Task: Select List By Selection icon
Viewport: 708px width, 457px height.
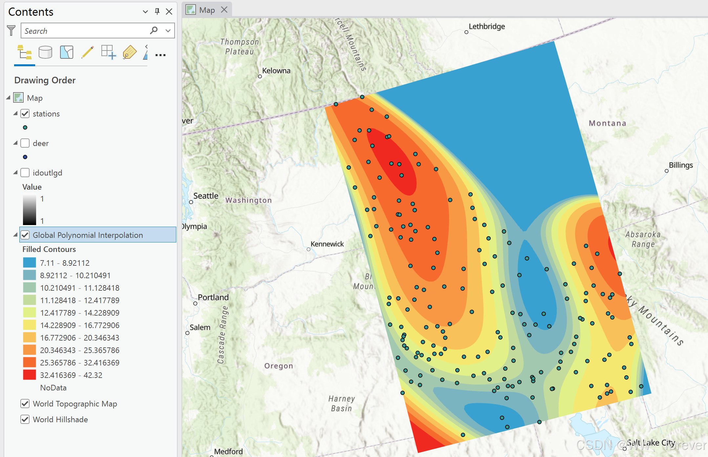Action: click(67, 52)
